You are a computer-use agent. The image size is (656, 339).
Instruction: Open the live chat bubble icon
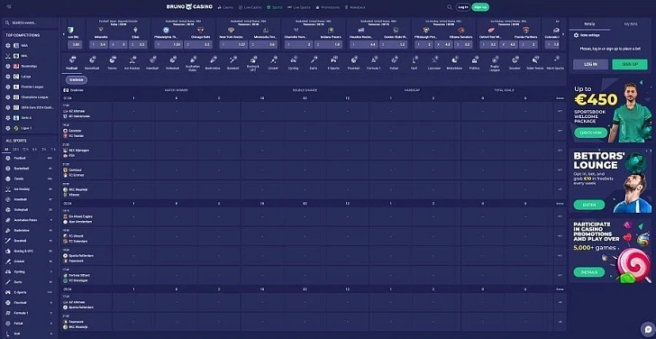[x=648, y=329]
